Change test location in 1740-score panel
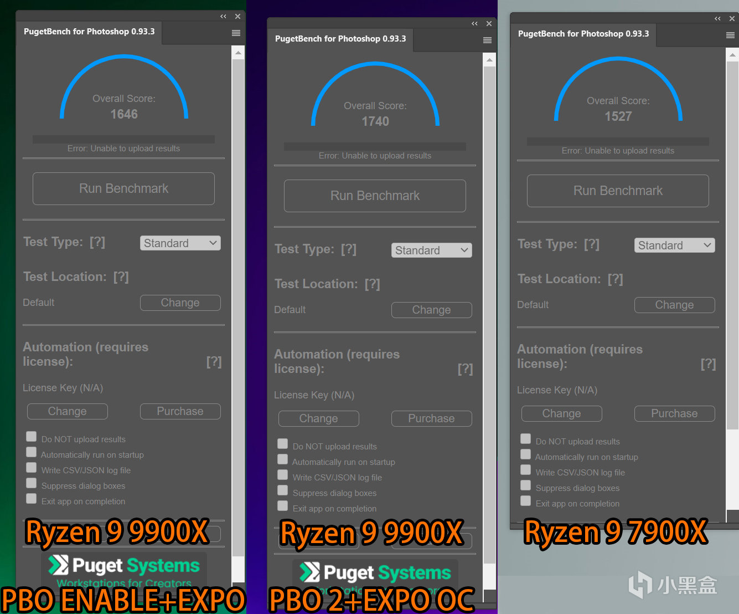 [432, 310]
